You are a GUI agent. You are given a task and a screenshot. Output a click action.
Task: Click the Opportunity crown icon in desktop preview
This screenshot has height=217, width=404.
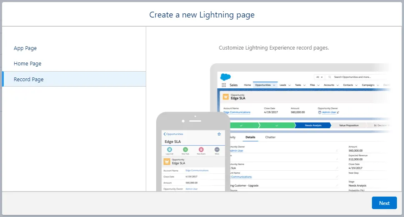coord(226,97)
